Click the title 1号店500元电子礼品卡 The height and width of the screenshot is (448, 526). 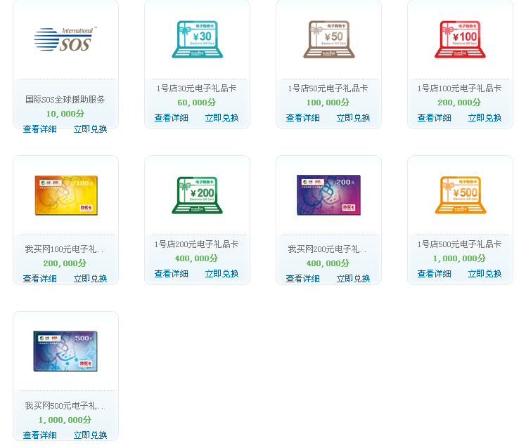point(460,244)
